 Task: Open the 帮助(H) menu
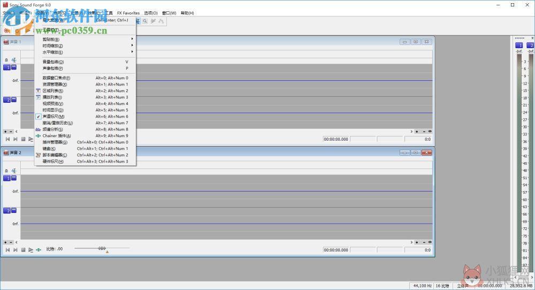point(187,13)
